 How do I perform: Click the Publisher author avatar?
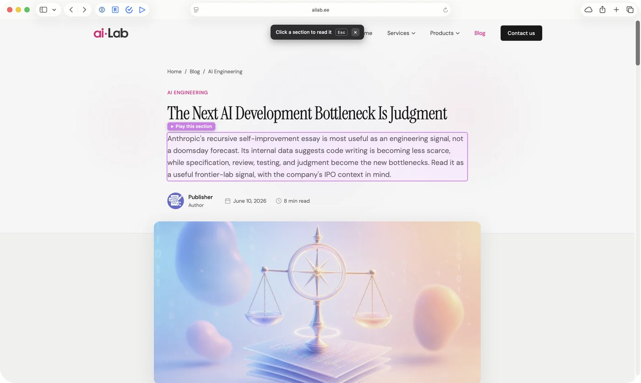pyautogui.click(x=175, y=201)
